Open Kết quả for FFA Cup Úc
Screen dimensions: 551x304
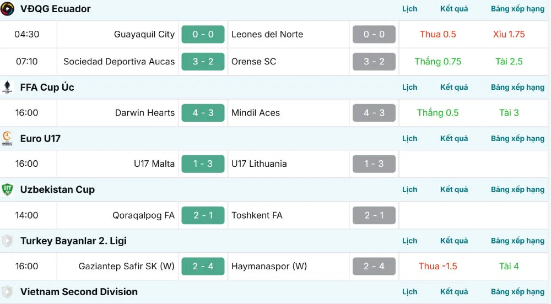pos(454,87)
